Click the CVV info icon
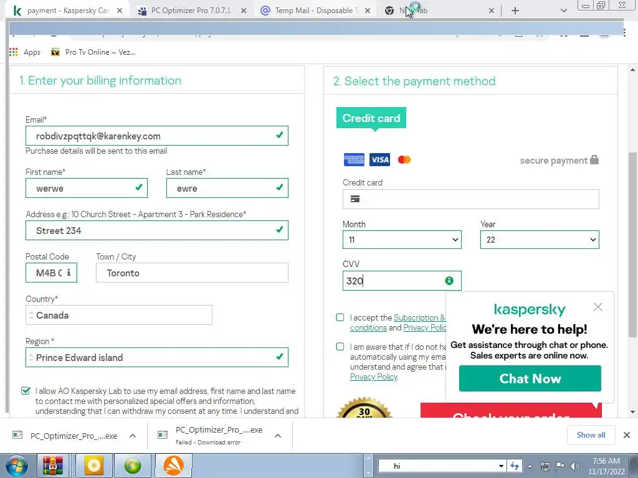This screenshot has width=638, height=478. pyautogui.click(x=449, y=281)
